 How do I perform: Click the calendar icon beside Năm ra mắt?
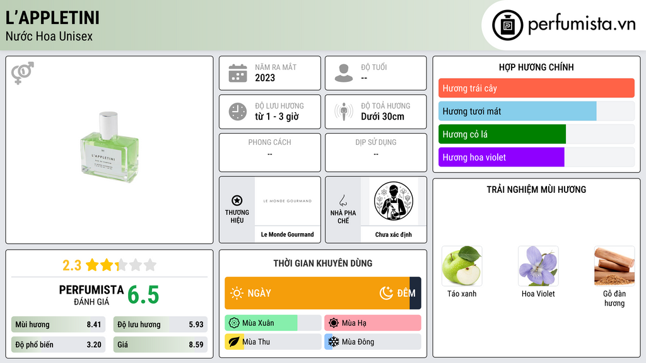click(238, 73)
